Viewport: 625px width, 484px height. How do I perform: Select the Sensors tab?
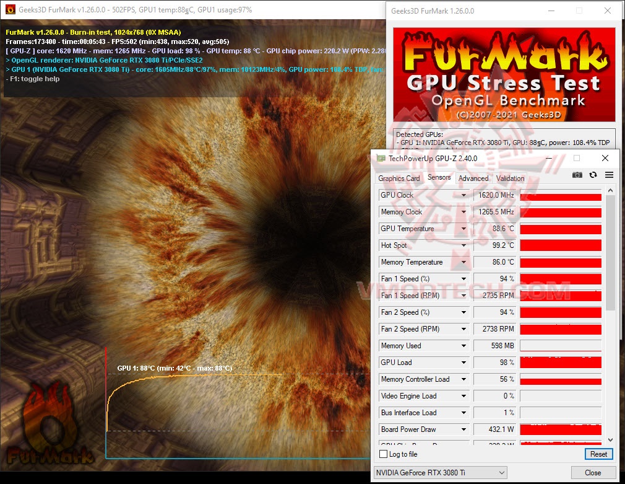(439, 177)
